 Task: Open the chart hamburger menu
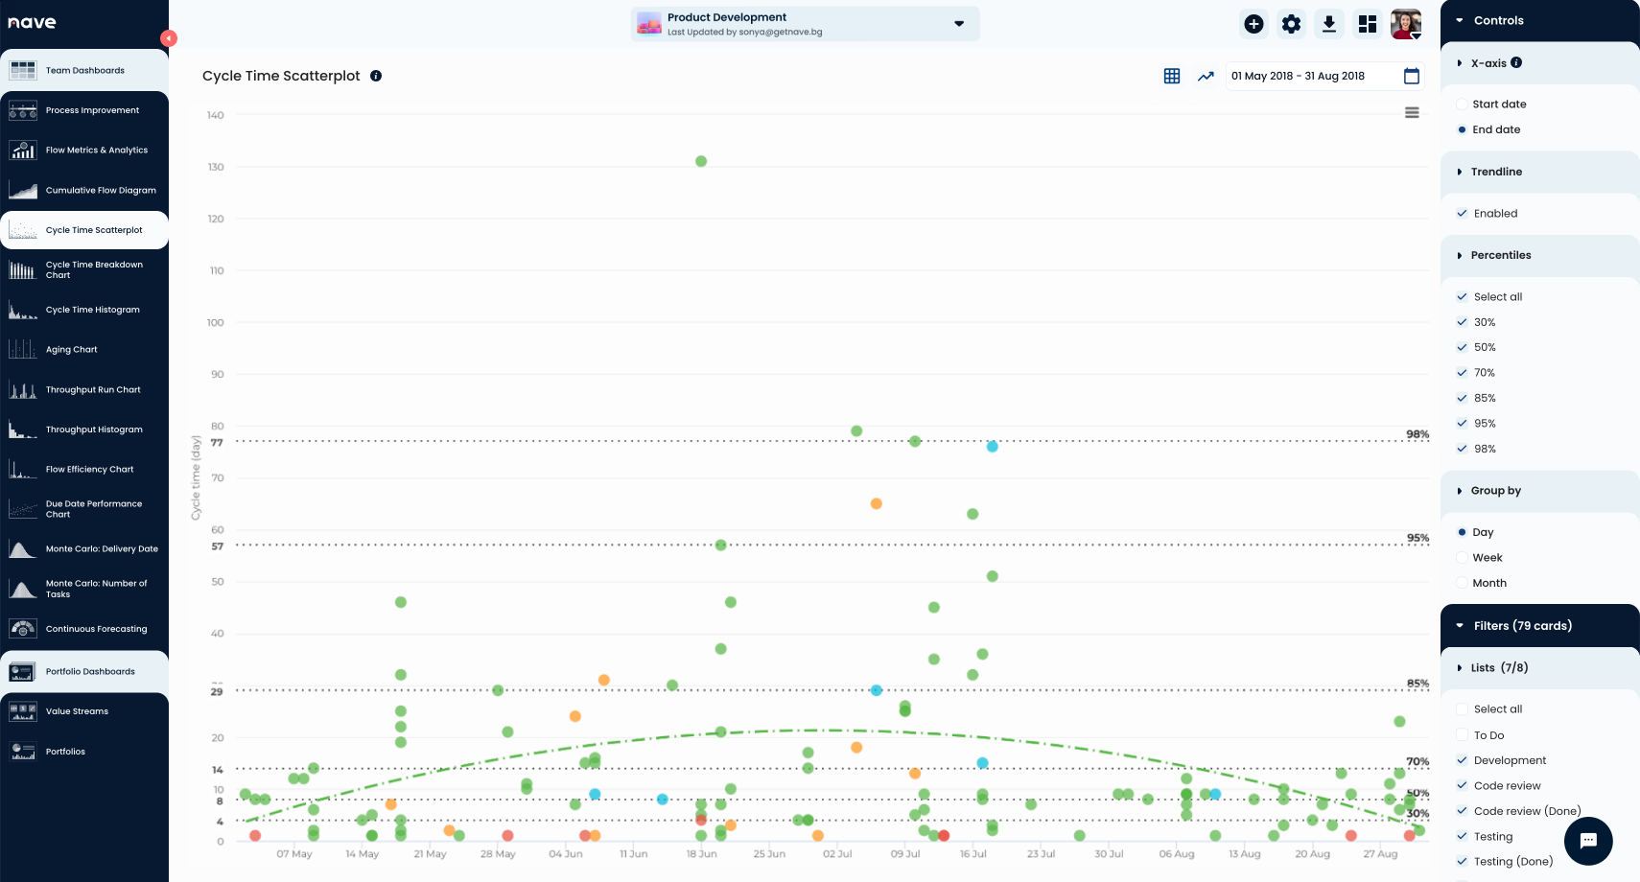click(1411, 113)
